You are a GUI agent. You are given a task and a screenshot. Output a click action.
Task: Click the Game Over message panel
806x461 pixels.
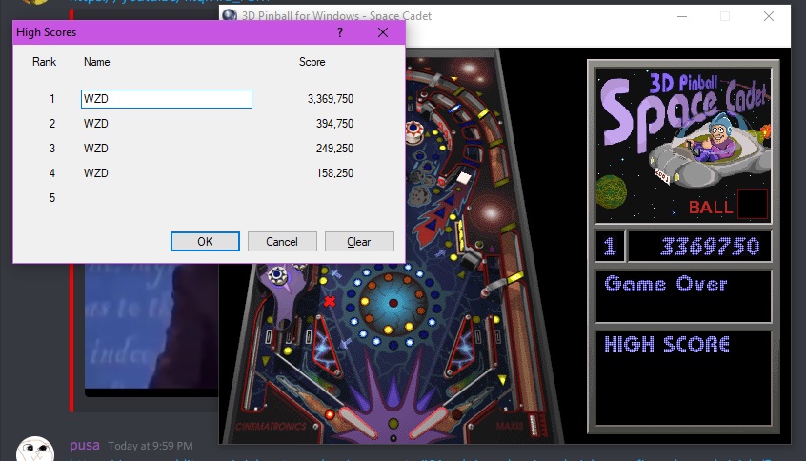[682, 295]
